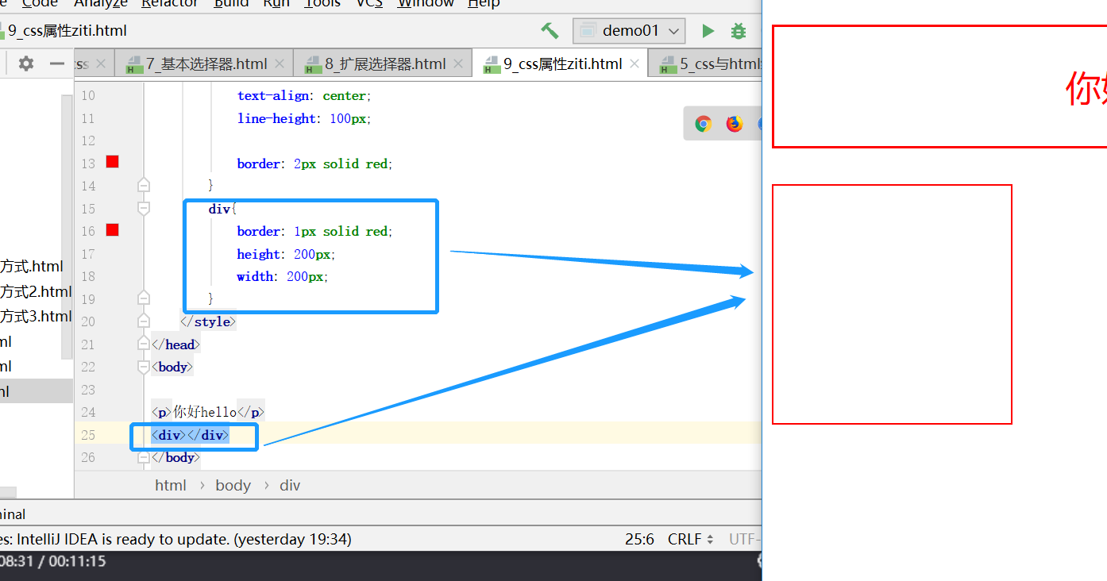Click the html breadcrumb
This screenshot has height=581, width=1107.
point(171,485)
